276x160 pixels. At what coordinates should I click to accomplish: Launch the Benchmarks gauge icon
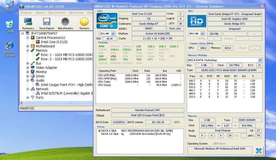click(65, 23)
